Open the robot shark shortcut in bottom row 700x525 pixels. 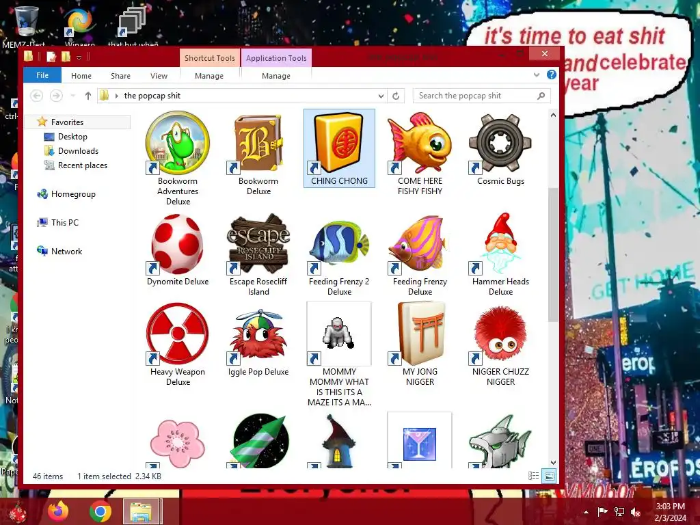coord(500,441)
